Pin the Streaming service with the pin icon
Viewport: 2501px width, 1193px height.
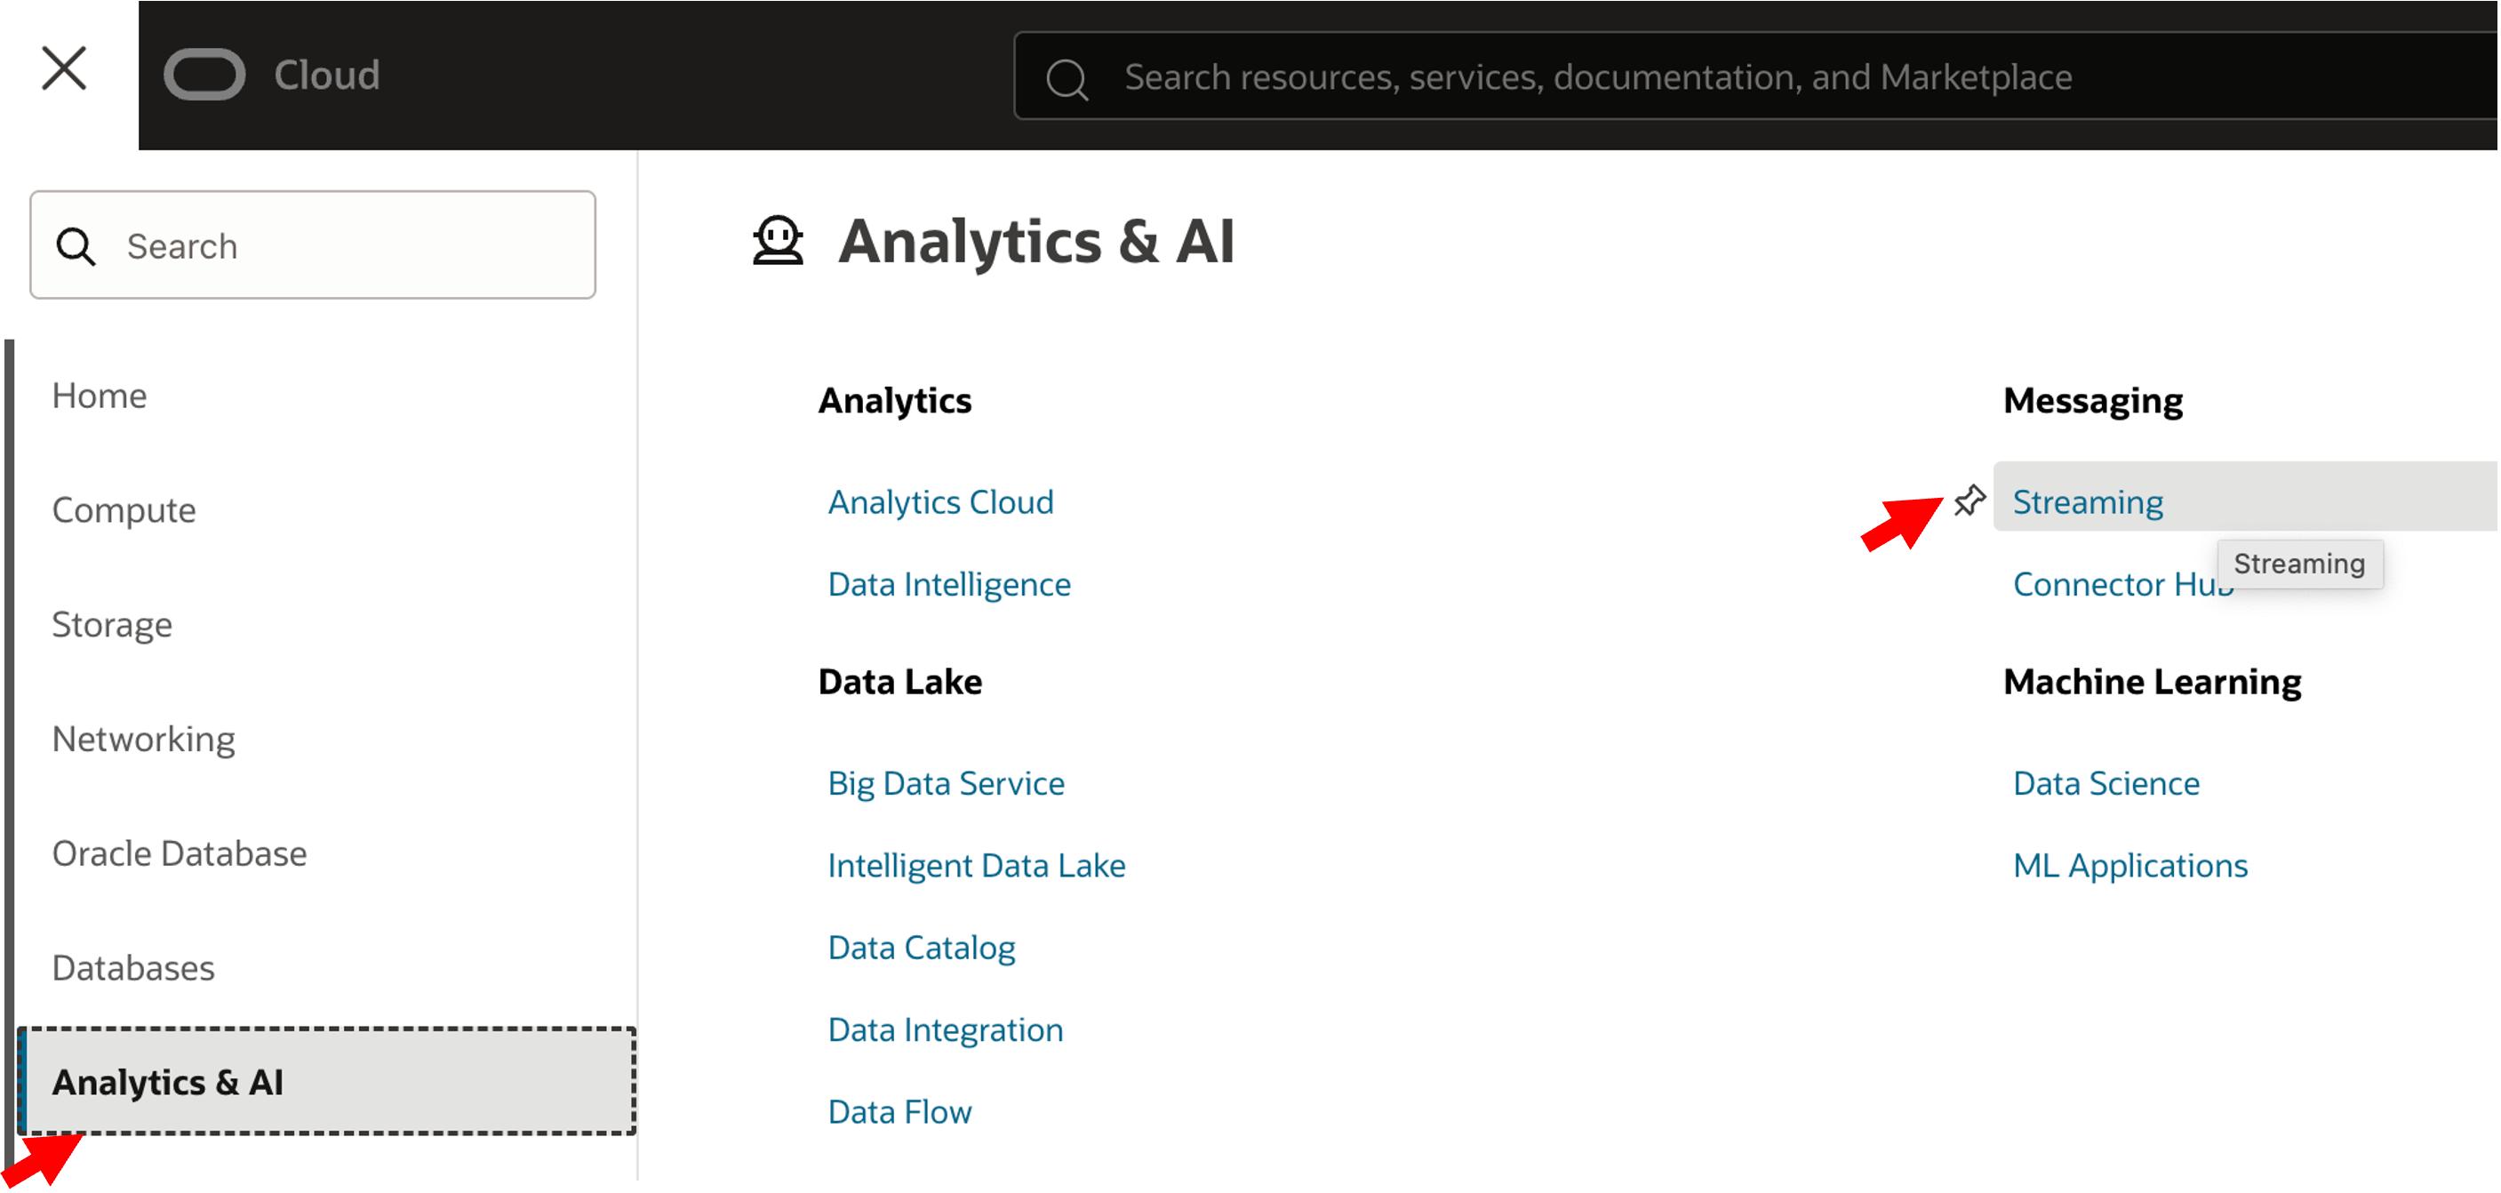point(1969,500)
